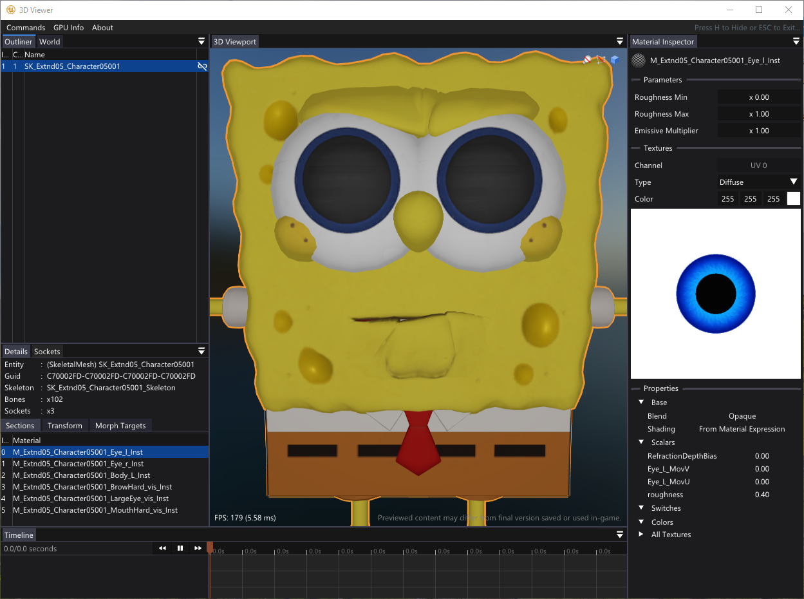Select the Outliner tab
Screen dimensions: 804x599
point(19,42)
